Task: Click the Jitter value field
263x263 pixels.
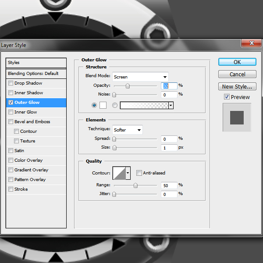Action: point(169,194)
